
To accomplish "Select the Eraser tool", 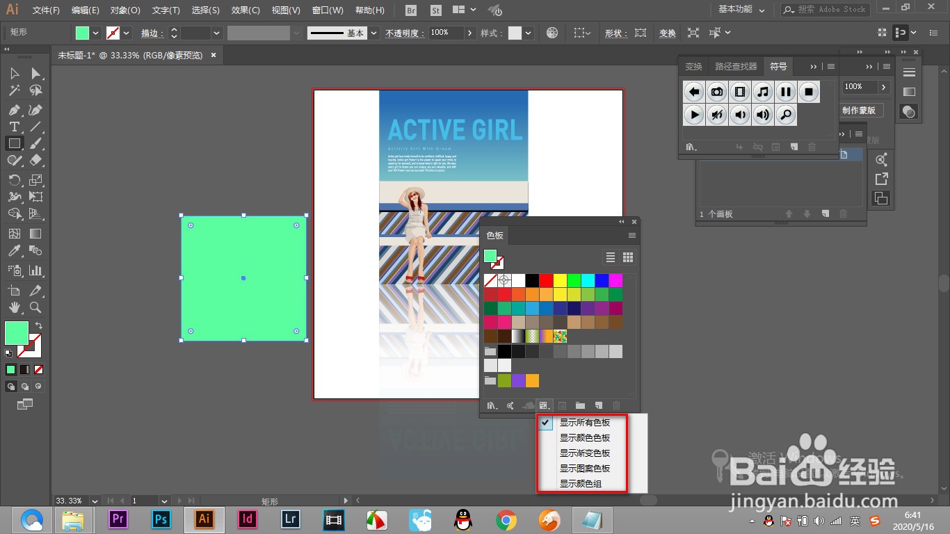I will [35, 160].
